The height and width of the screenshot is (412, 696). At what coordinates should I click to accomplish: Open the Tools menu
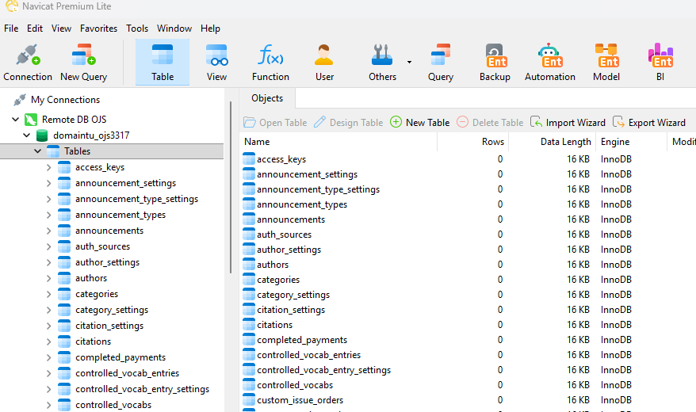[137, 29]
